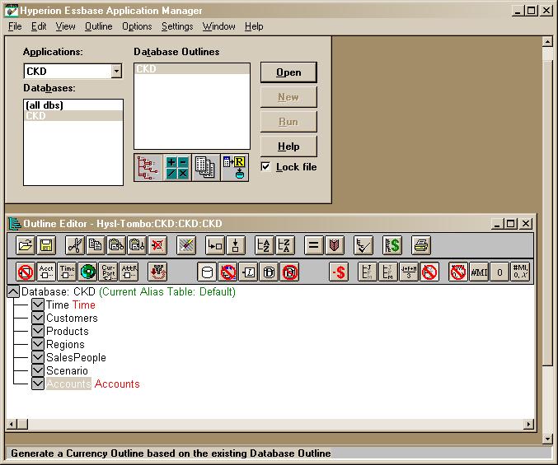Expand the SalesPeople dimension node
Screen dimensions: 558x465
(x=38, y=357)
